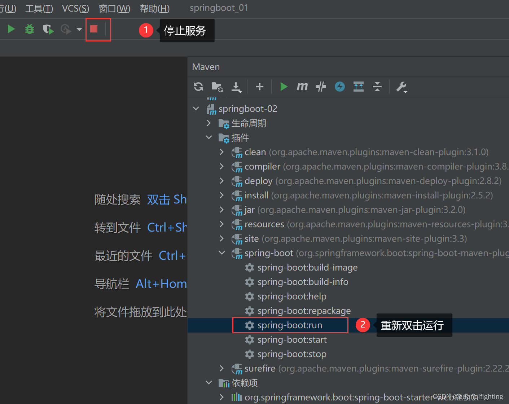509x404 pixels.
Task: Open the 帮助 menu
Action: [154, 8]
